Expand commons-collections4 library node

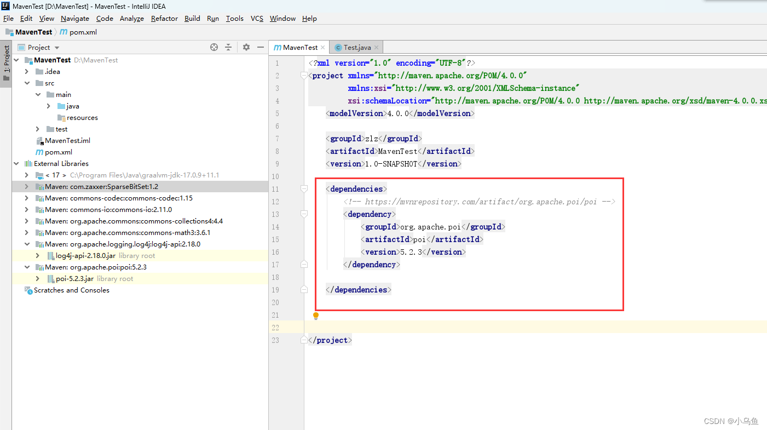(x=27, y=221)
